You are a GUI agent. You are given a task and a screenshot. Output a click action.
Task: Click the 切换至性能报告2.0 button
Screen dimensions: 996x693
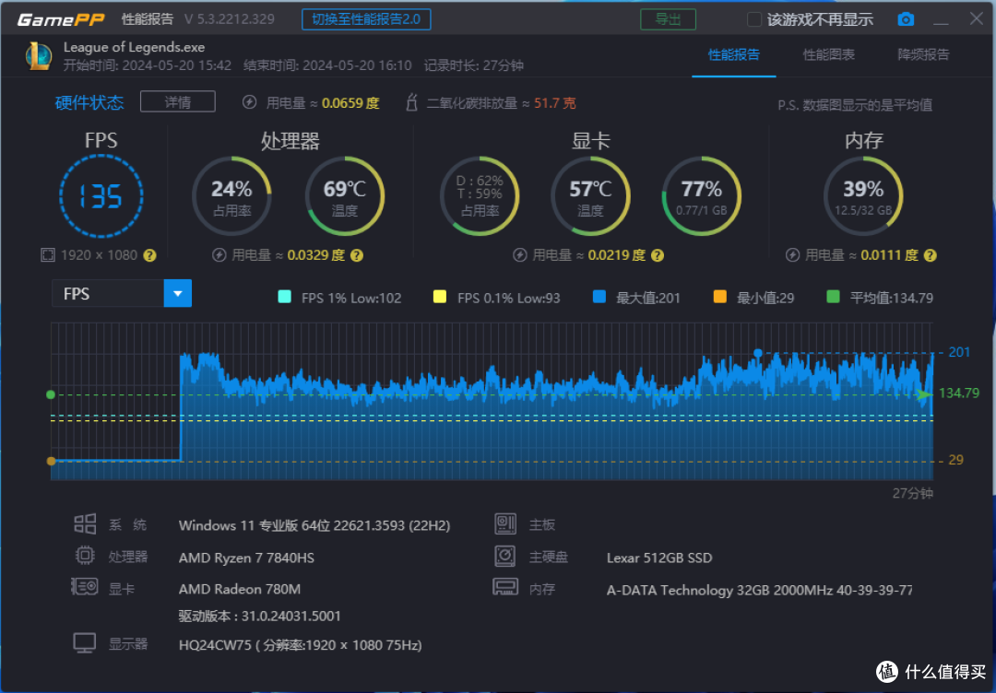pos(366,19)
